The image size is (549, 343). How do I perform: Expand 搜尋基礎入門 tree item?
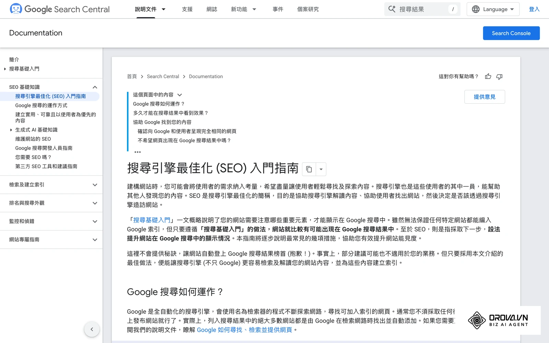tap(5, 69)
